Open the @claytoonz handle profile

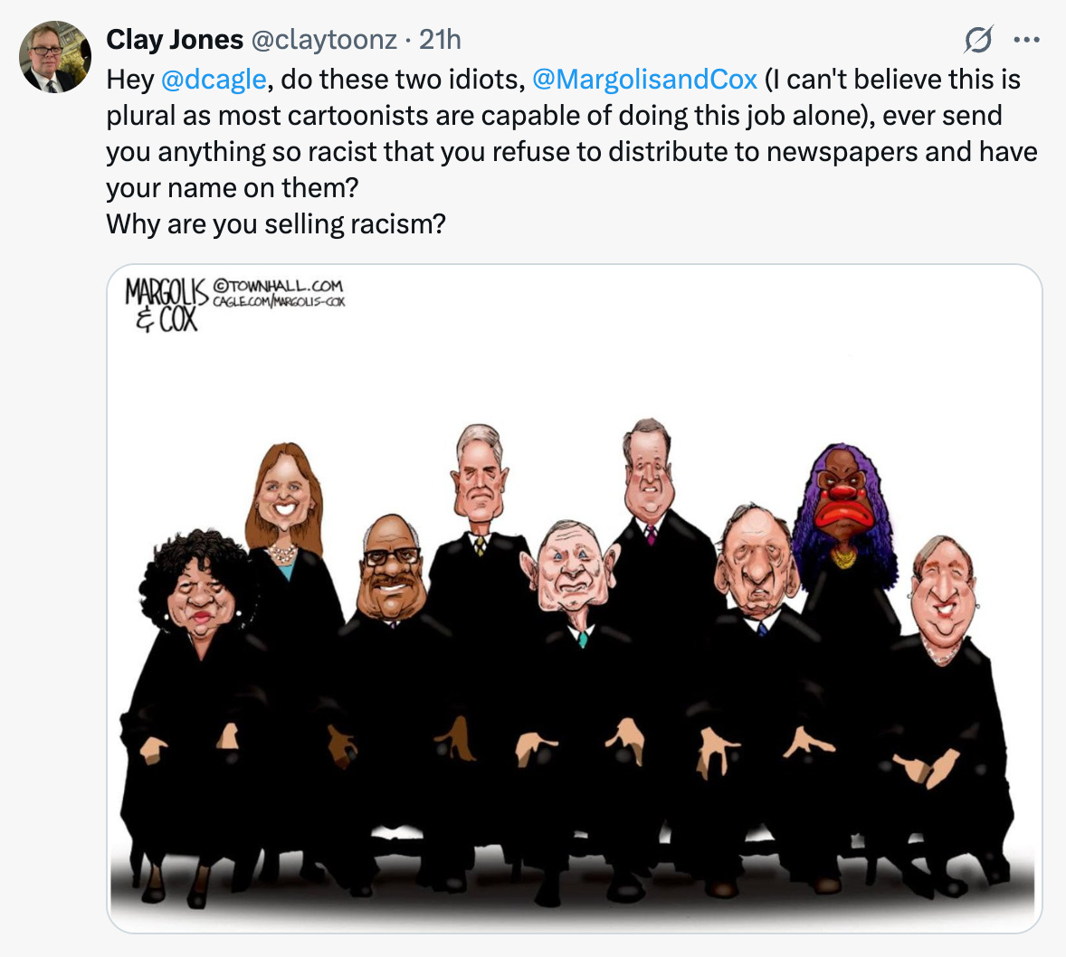[x=324, y=40]
